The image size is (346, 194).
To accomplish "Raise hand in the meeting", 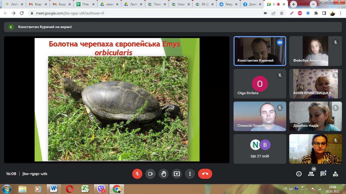I will tap(164, 174).
